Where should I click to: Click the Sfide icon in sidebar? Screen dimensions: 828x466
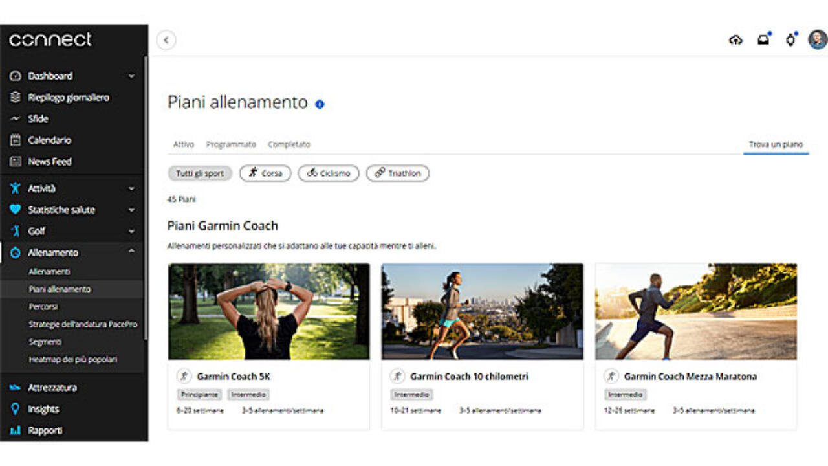point(16,118)
